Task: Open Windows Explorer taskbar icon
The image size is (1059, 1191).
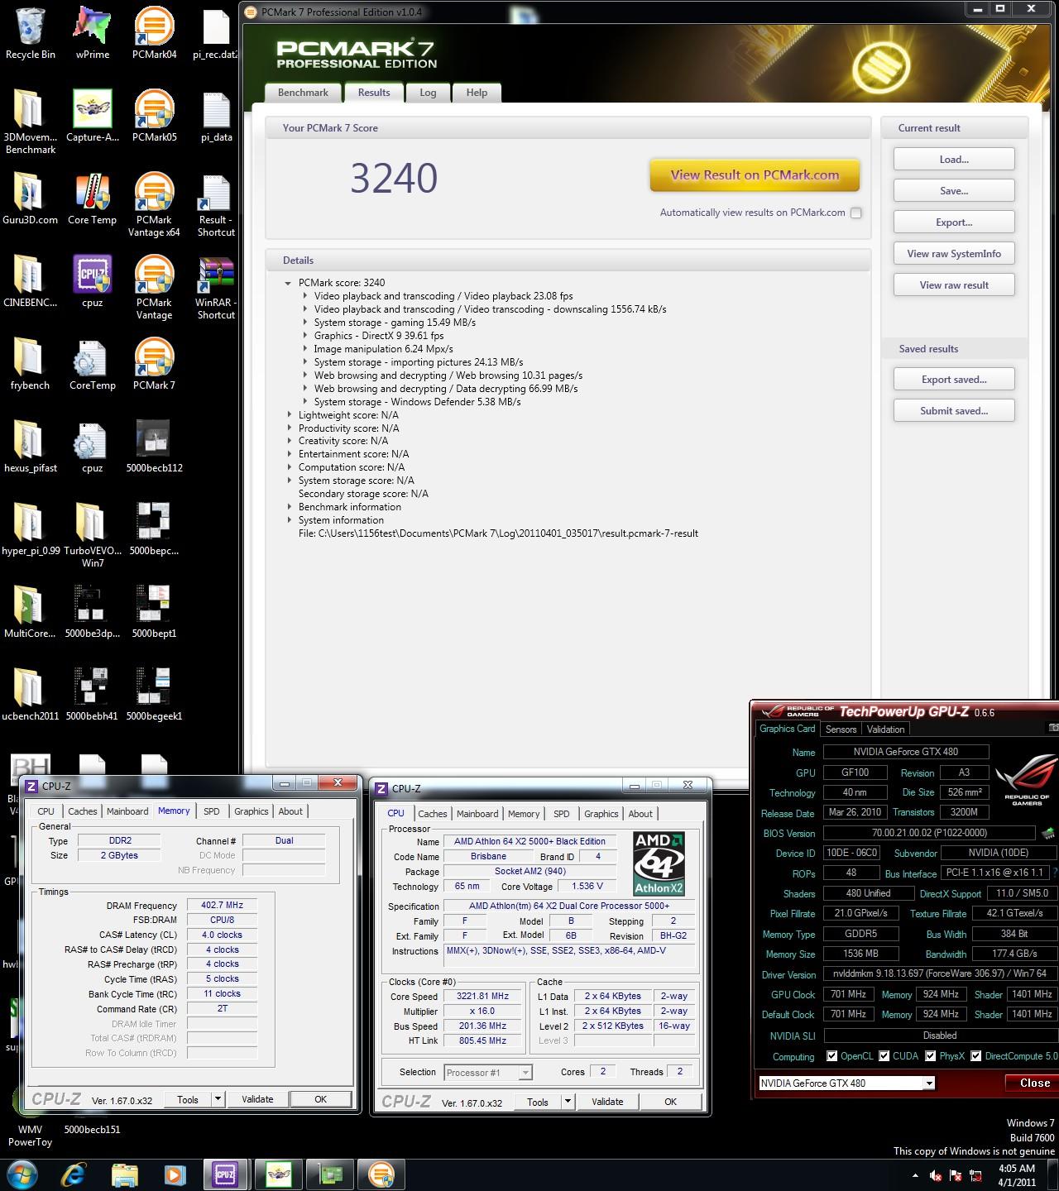Action: tap(124, 1174)
